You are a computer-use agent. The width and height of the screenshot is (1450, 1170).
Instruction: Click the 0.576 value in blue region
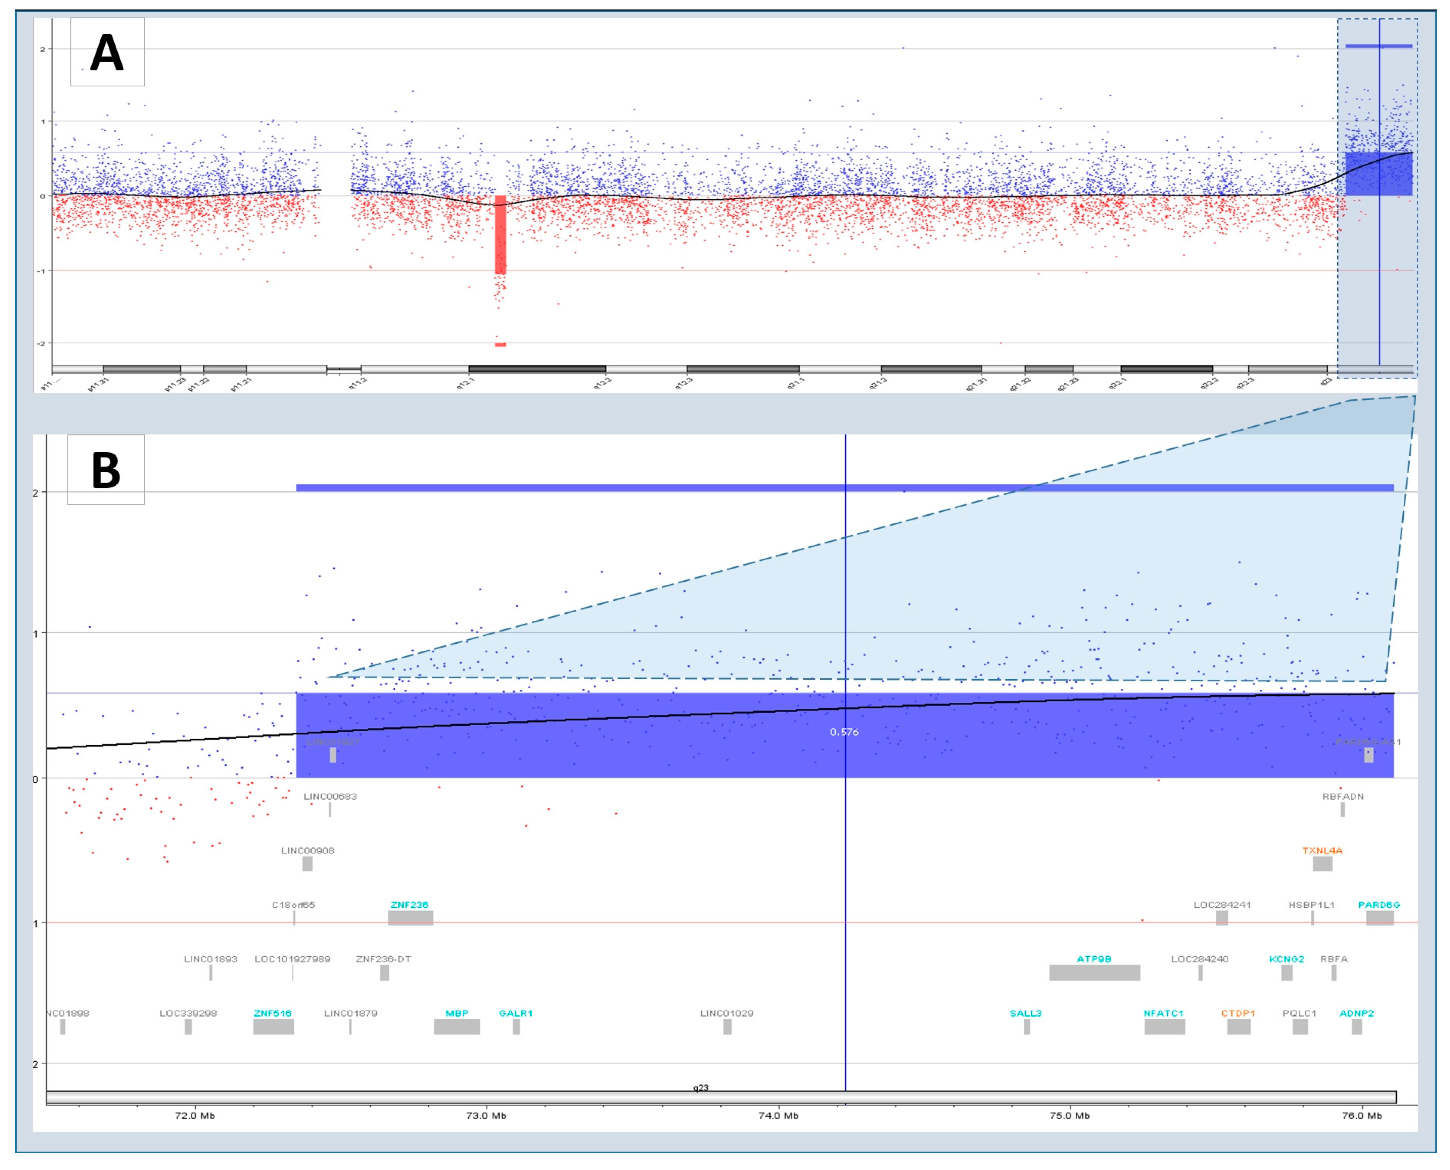(x=844, y=732)
